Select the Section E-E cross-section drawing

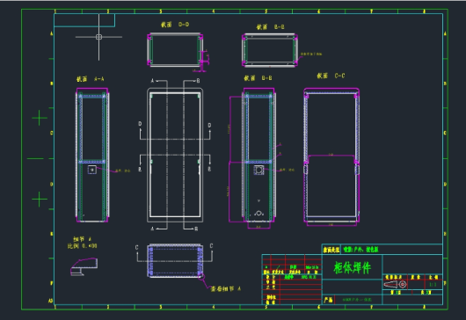click(x=270, y=50)
